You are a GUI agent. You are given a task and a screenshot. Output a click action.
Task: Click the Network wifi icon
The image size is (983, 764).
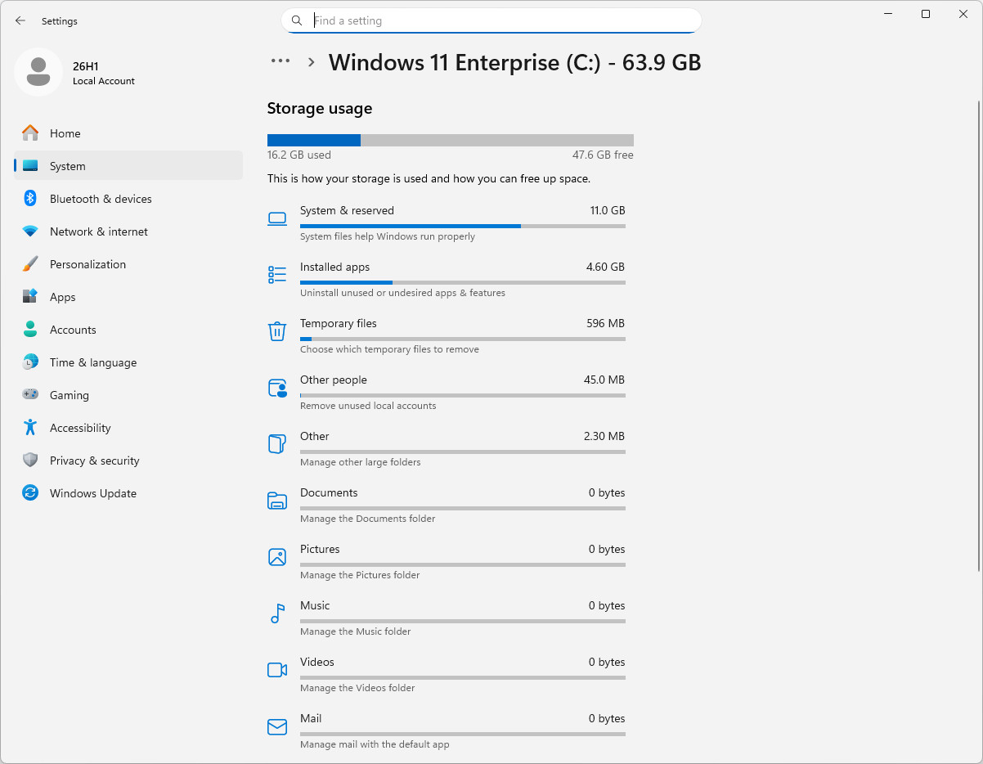coord(30,231)
